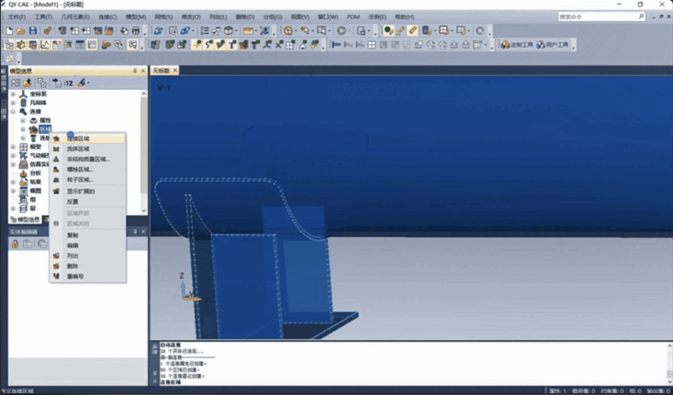Click the checklist icon in top toolbar

click(x=204, y=31)
